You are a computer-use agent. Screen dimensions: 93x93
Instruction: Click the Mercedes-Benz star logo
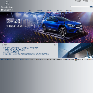coord(7,3)
